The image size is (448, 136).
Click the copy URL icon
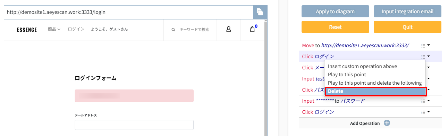pyautogui.click(x=260, y=12)
